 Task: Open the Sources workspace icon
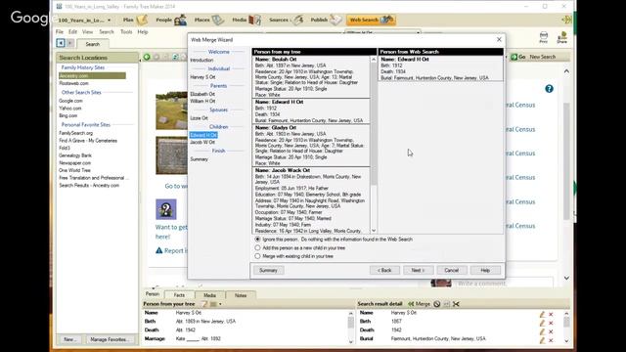pos(297,20)
